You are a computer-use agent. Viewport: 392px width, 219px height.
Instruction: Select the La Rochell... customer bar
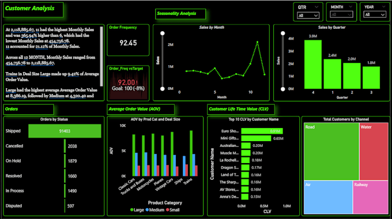[x=245, y=160]
